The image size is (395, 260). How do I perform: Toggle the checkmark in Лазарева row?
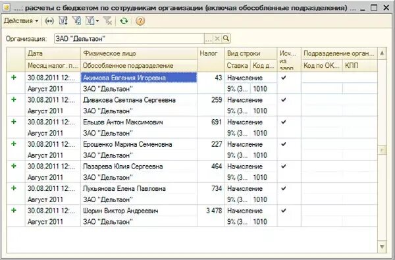(284, 167)
